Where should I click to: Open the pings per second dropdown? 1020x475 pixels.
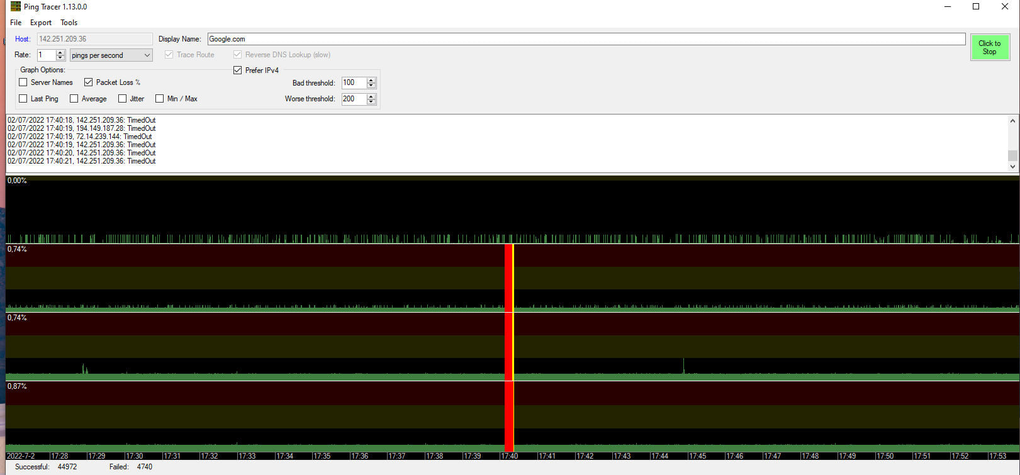[111, 55]
